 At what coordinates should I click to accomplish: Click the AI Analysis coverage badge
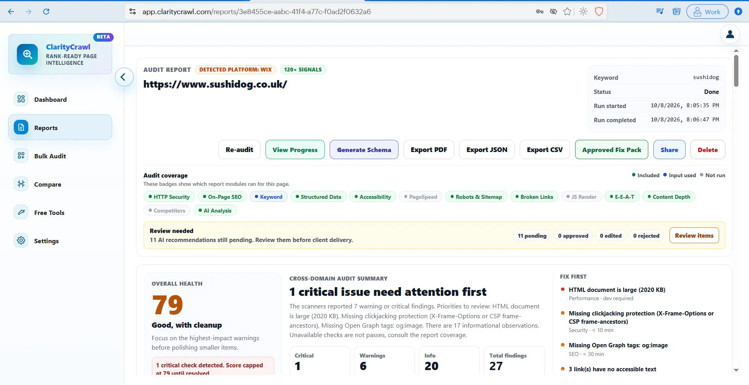pyautogui.click(x=215, y=211)
